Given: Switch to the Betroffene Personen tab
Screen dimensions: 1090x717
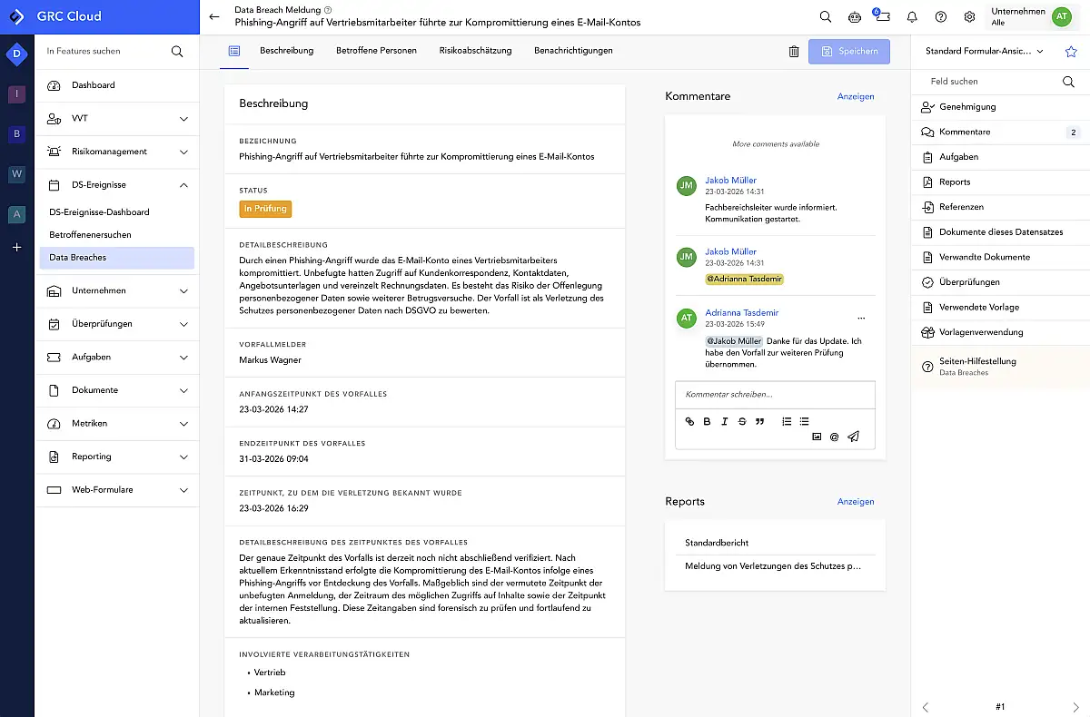Looking at the screenshot, I should click(376, 51).
